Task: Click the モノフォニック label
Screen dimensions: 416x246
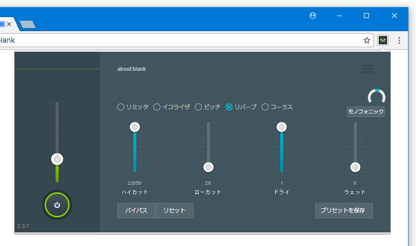Action: [x=366, y=111]
